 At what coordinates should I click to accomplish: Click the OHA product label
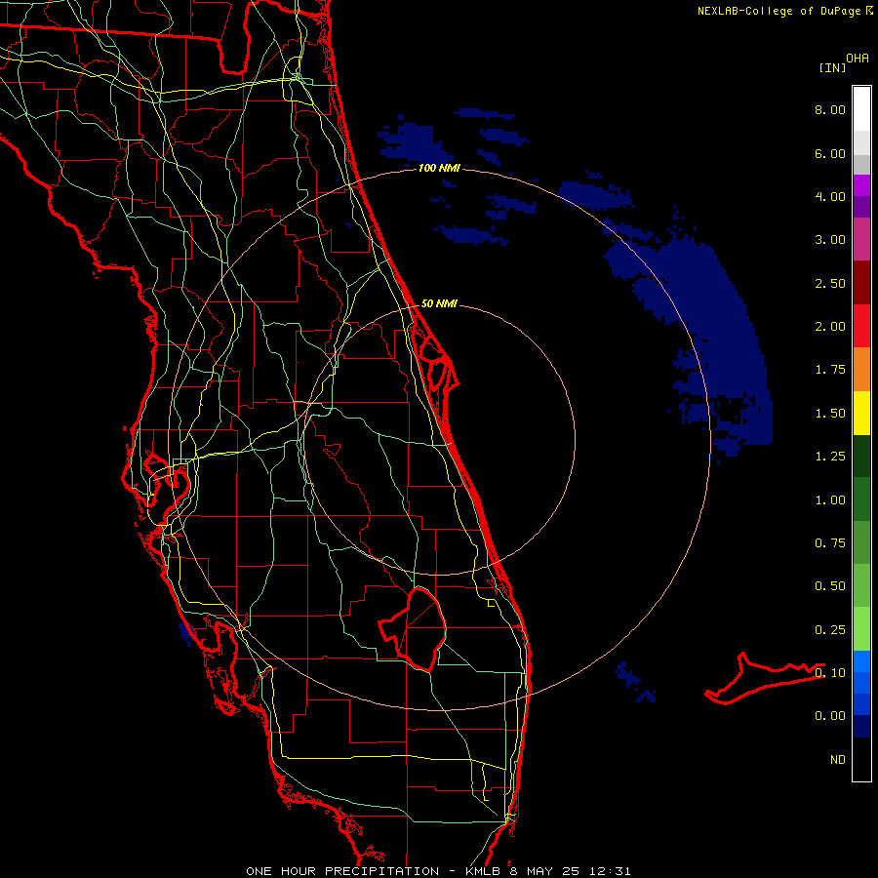coord(858,59)
